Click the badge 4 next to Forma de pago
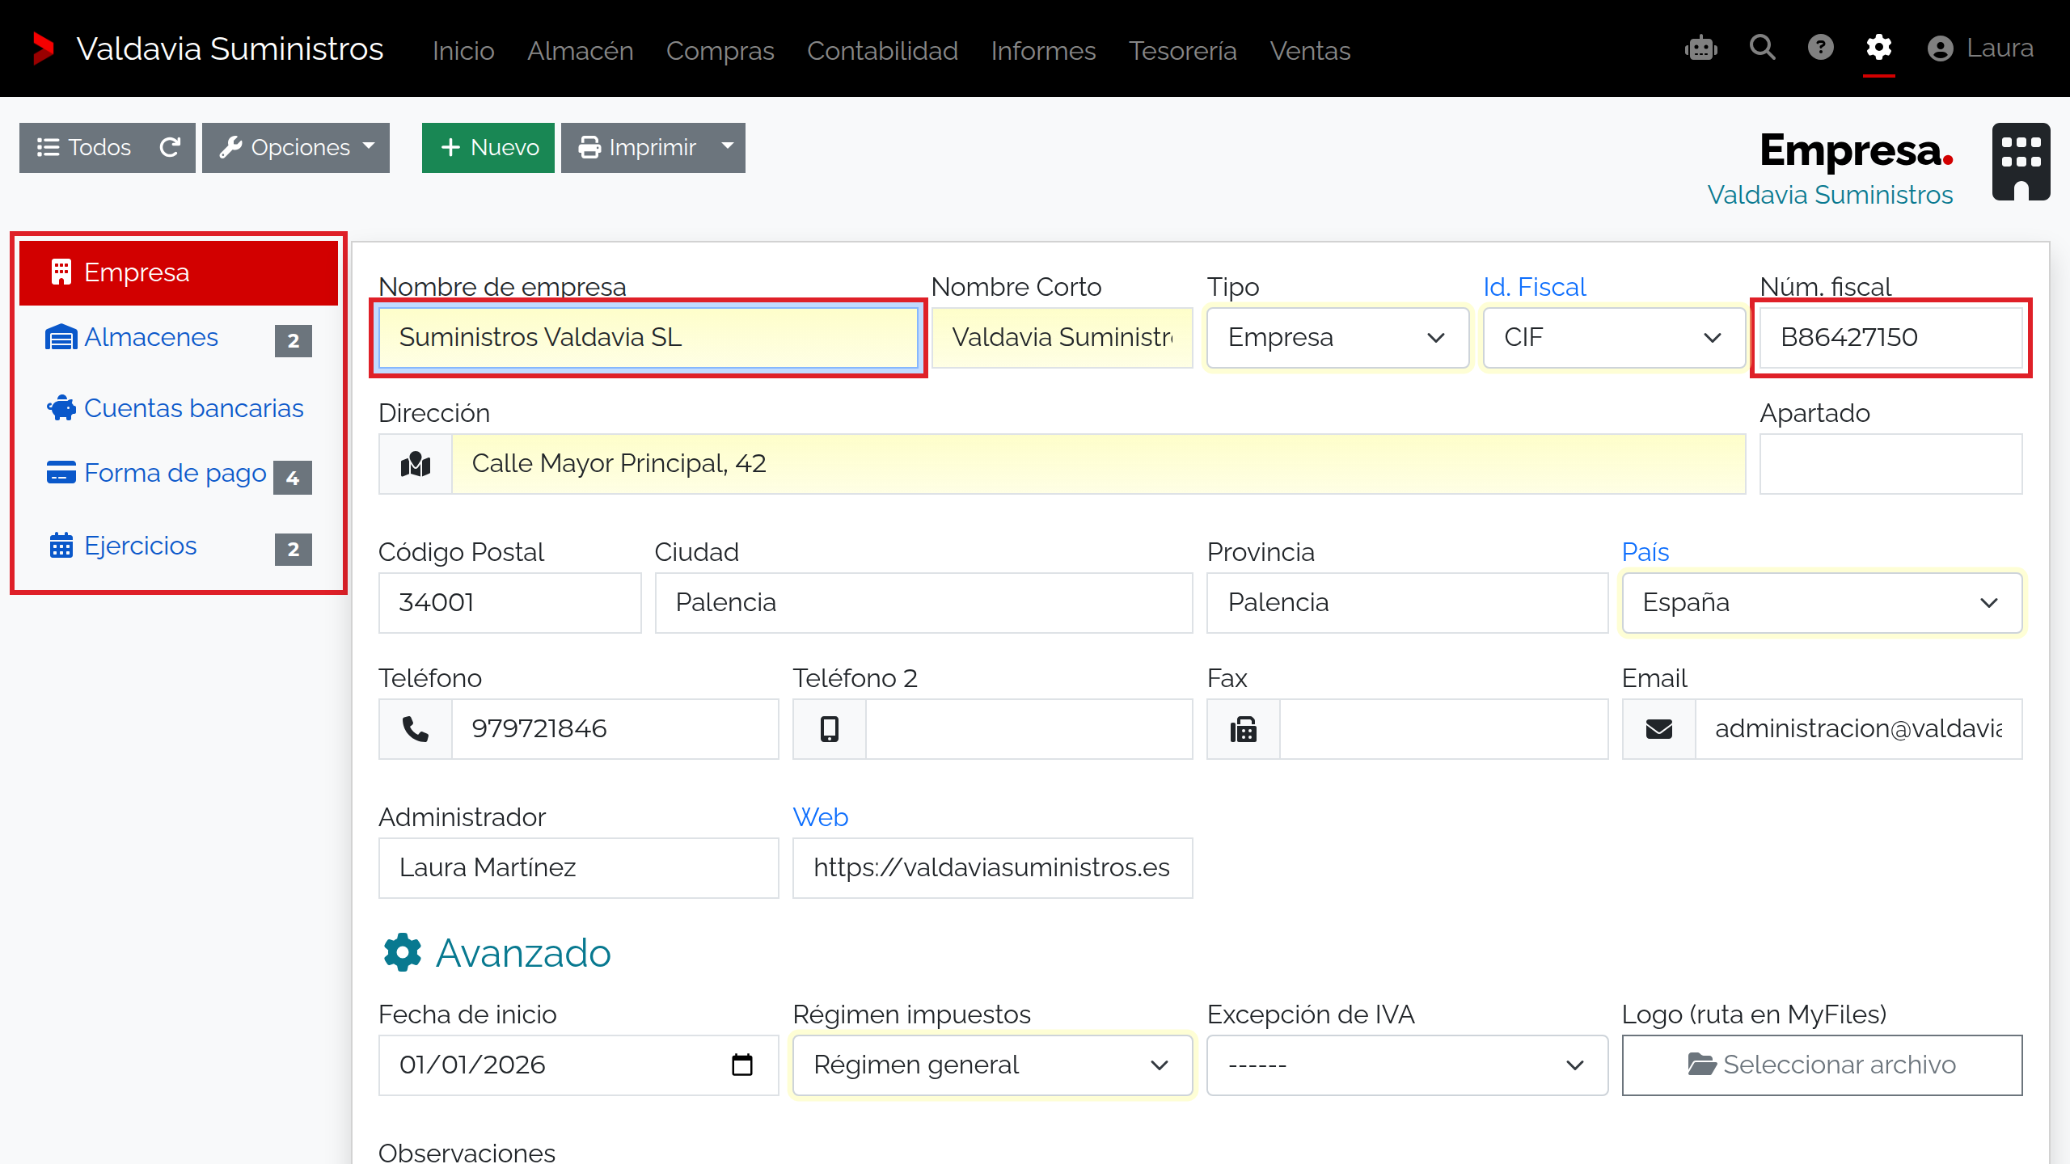Viewport: 2070px width, 1164px height. pyautogui.click(x=293, y=478)
